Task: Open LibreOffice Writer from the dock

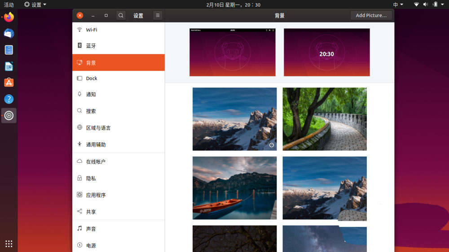Action: click(x=9, y=66)
